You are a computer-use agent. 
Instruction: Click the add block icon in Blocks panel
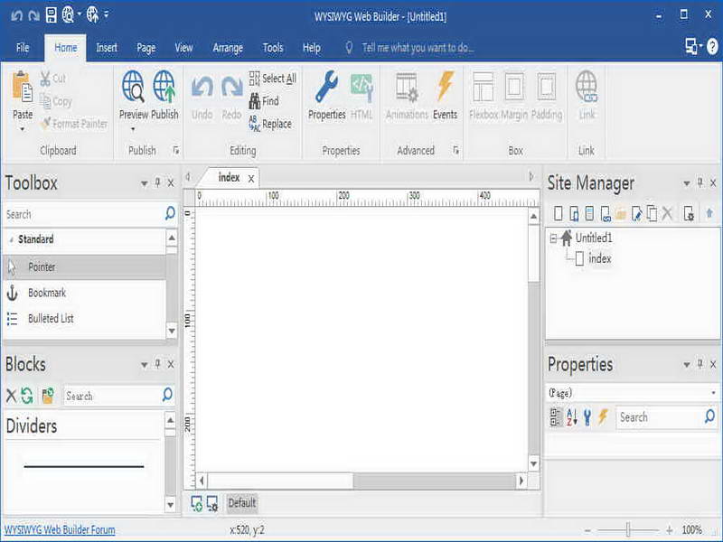(x=48, y=396)
